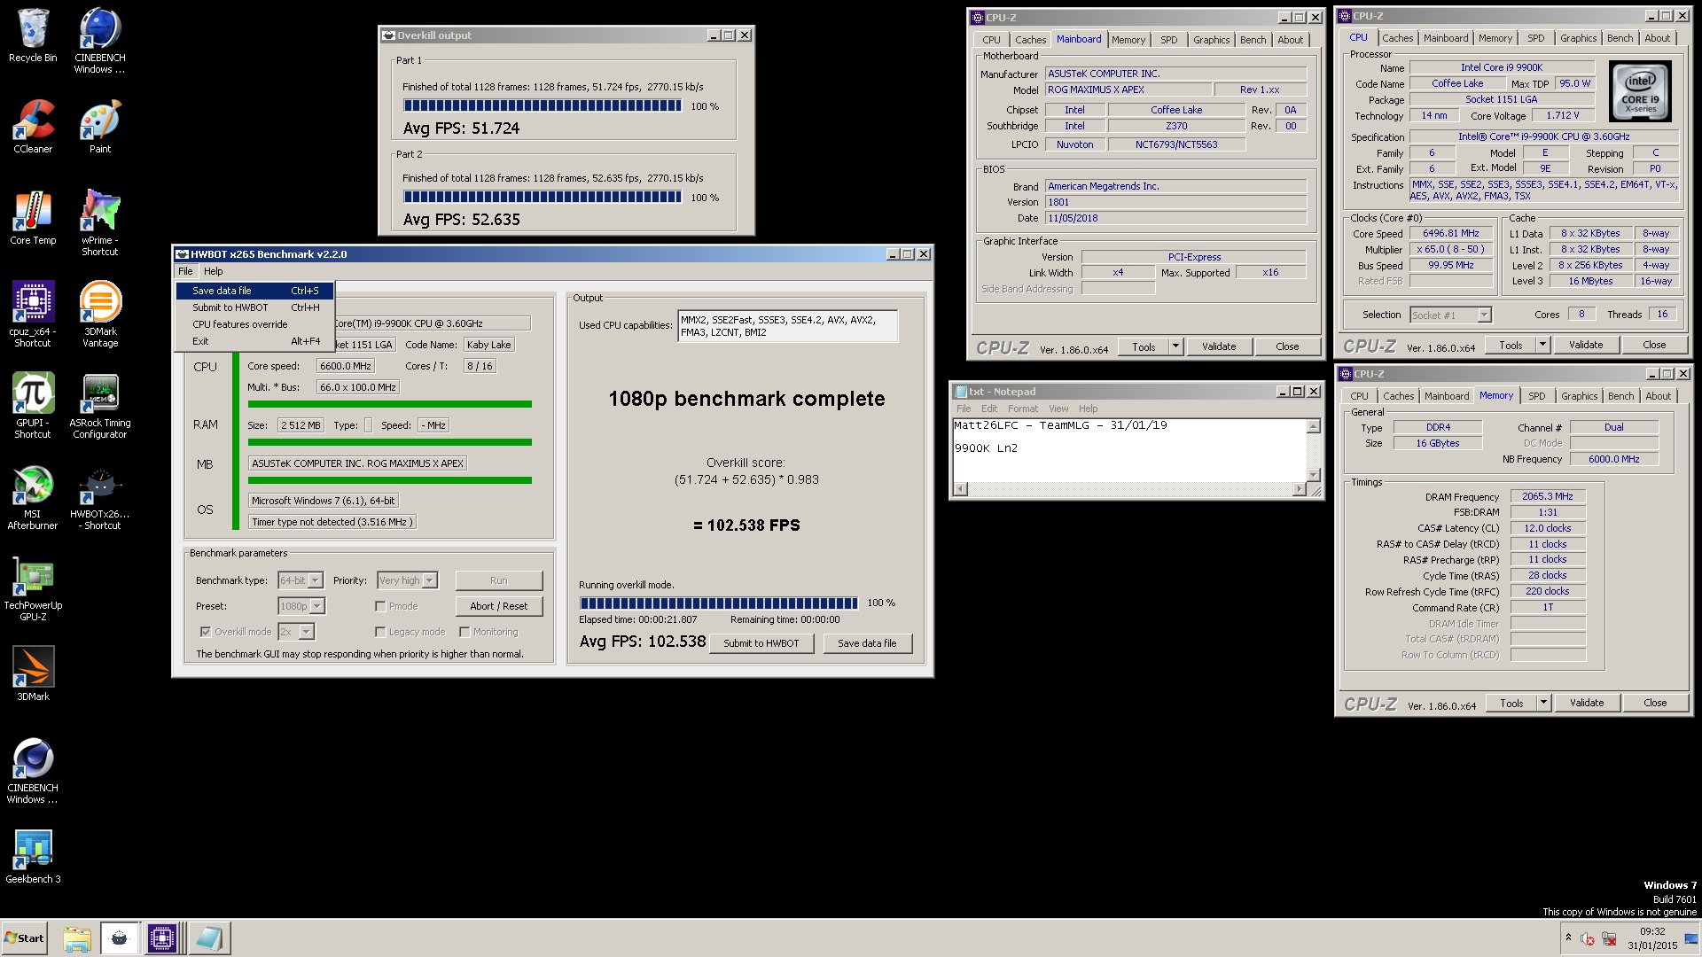This screenshot has width=1702, height=957.
Task: Switch to Bench tab in CPU tab window
Action: coord(1620,38)
